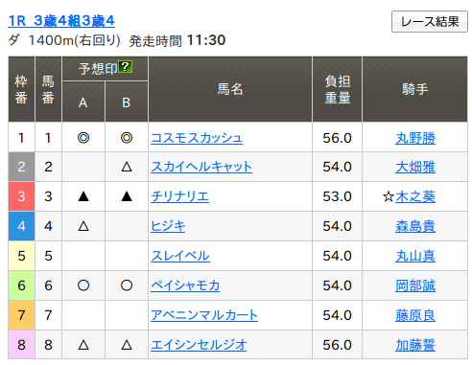Click the ダ 1400m(右回り) course text
This screenshot has width=472, height=365.
tap(64, 40)
